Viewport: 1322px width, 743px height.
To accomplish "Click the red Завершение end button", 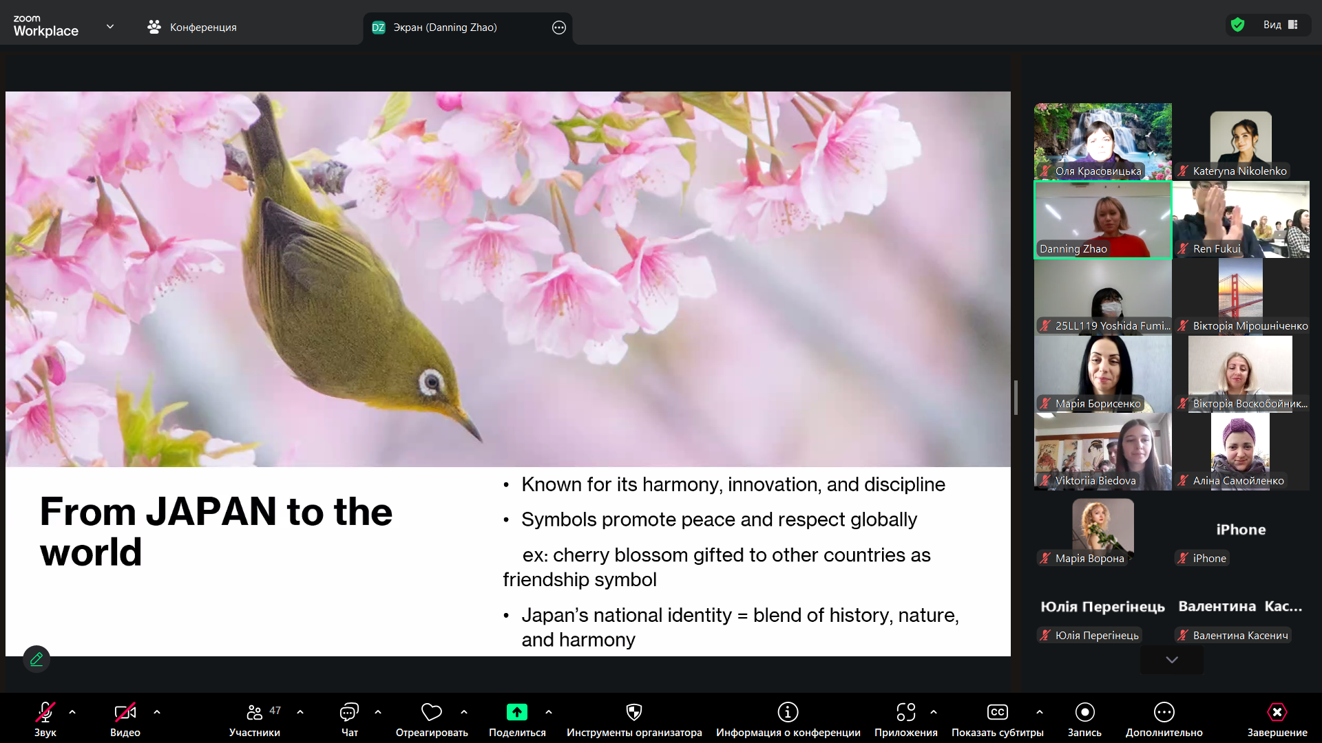I will [1277, 712].
